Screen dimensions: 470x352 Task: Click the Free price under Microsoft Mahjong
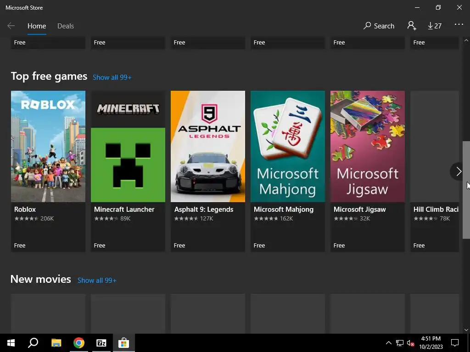click(x=259, y=246)
